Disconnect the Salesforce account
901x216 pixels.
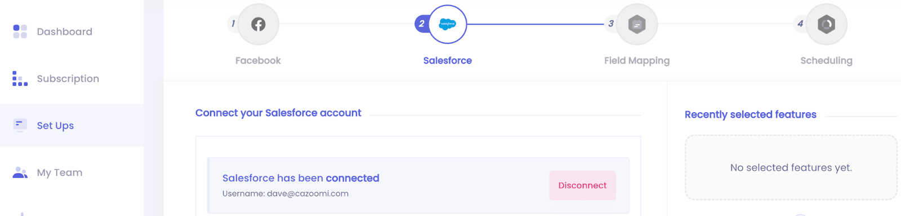click(x=582, y=185)
